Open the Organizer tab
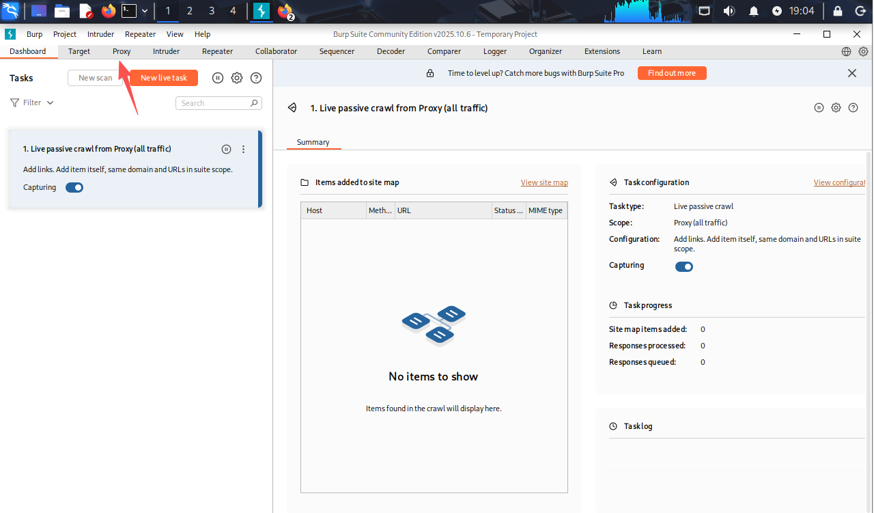 click(546, 51)
